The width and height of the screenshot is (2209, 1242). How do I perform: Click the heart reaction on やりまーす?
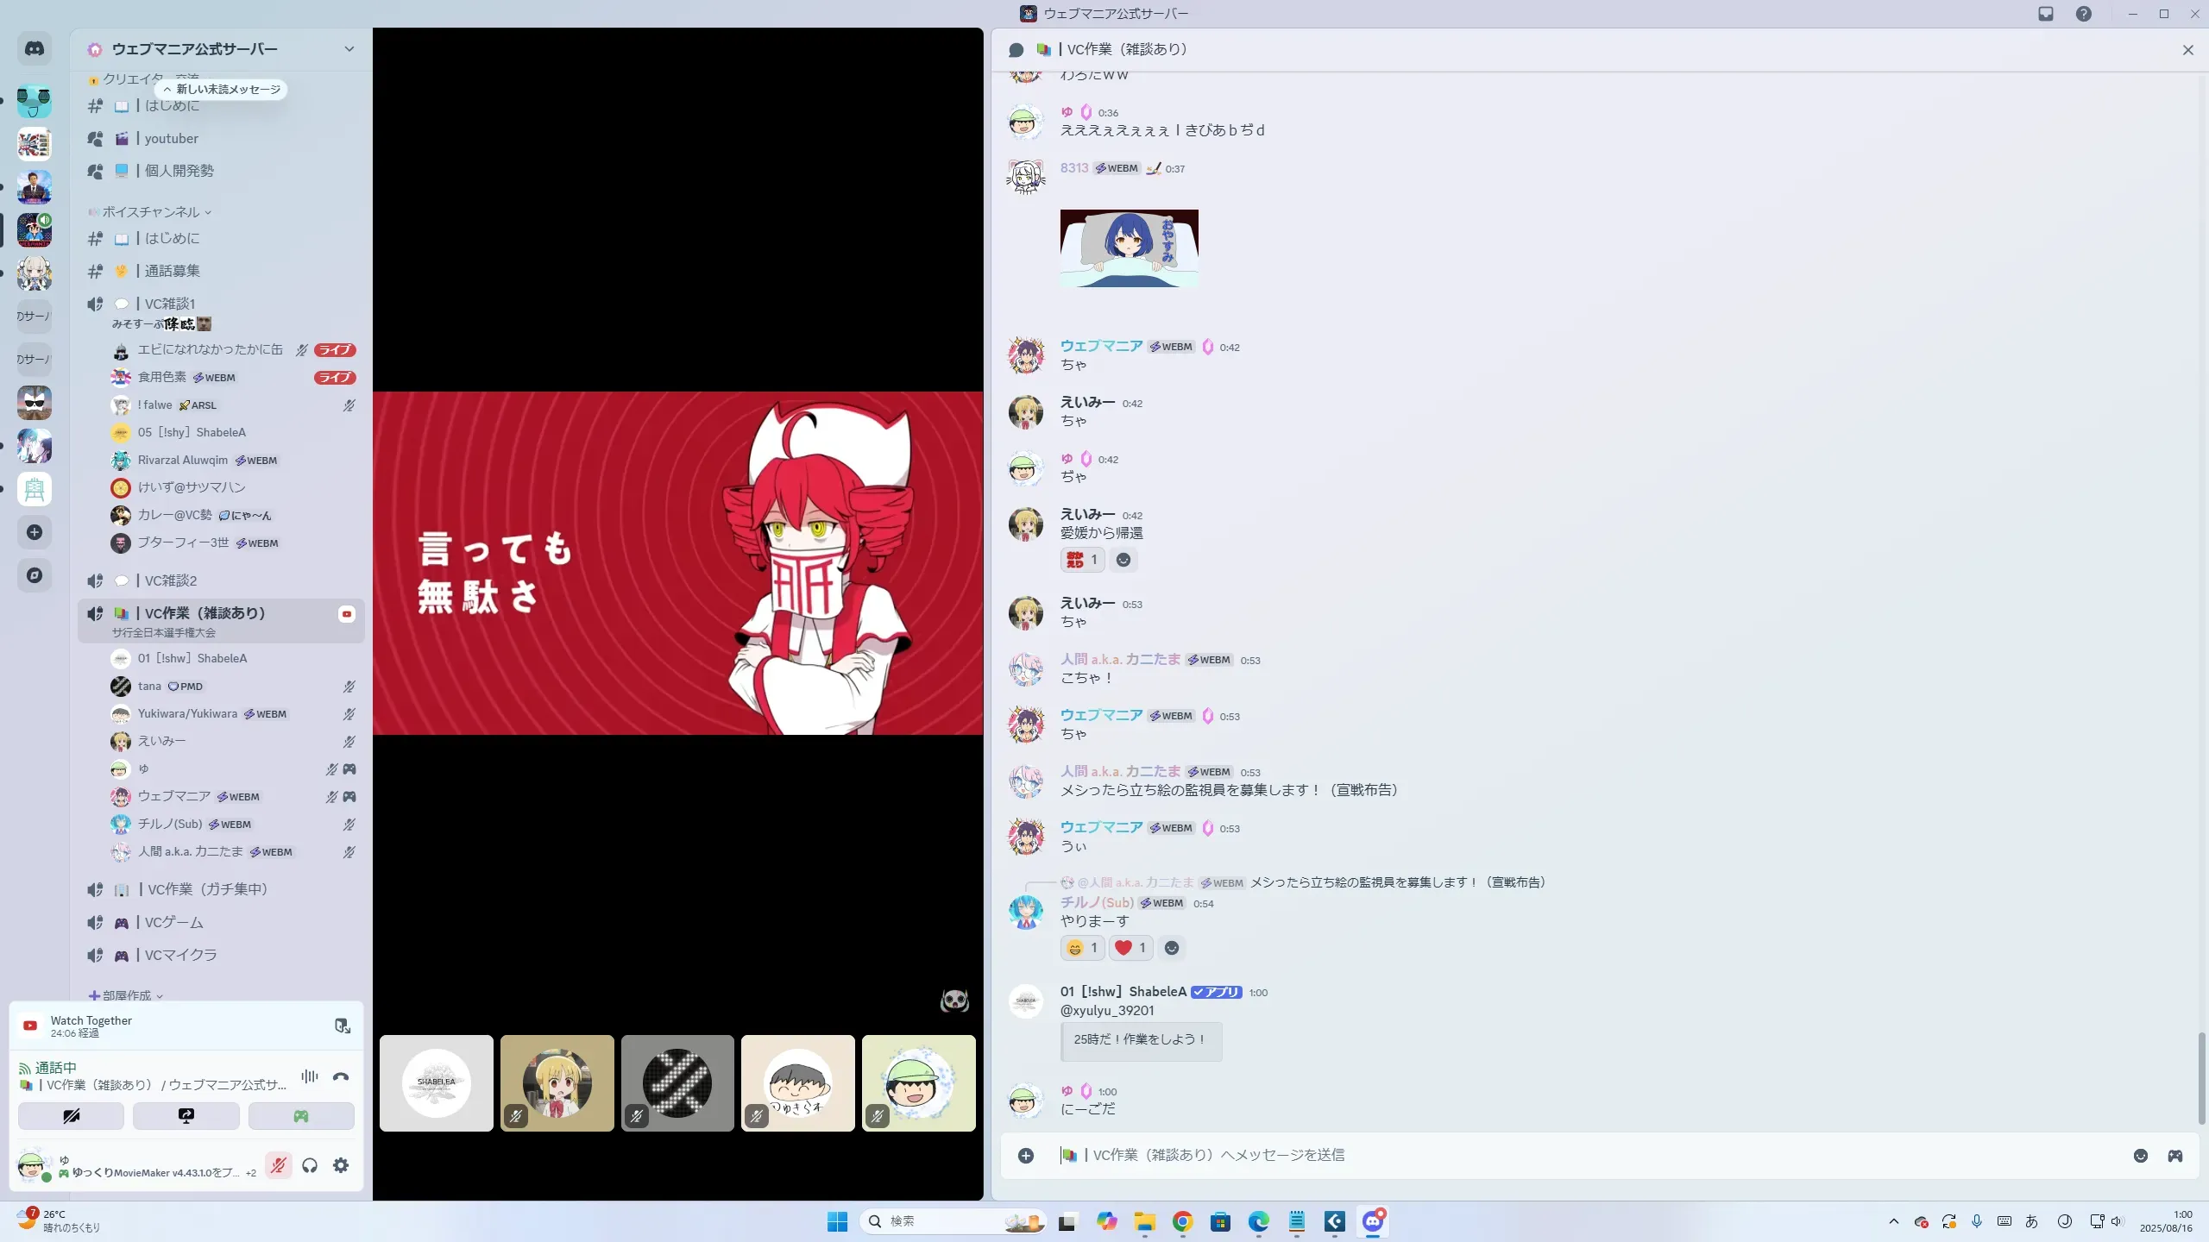(1130, 948)
